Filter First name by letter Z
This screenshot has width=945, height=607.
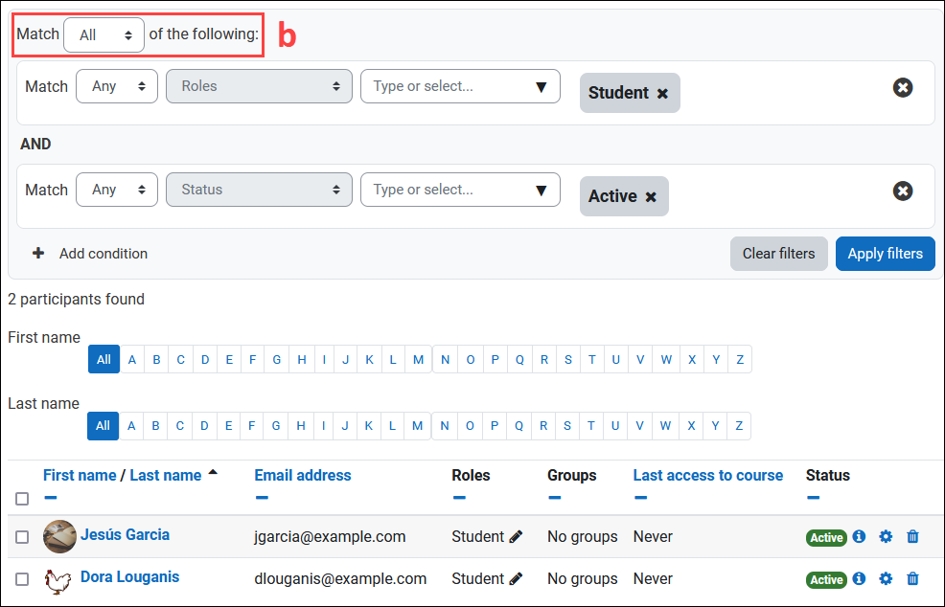tap(740, 359)
